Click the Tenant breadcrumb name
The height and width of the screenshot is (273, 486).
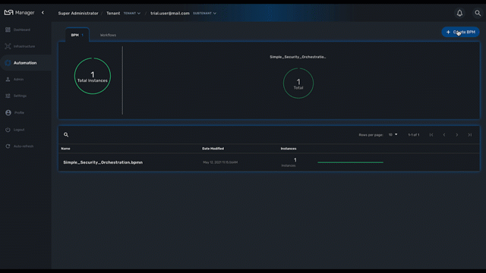coord(113,14)
